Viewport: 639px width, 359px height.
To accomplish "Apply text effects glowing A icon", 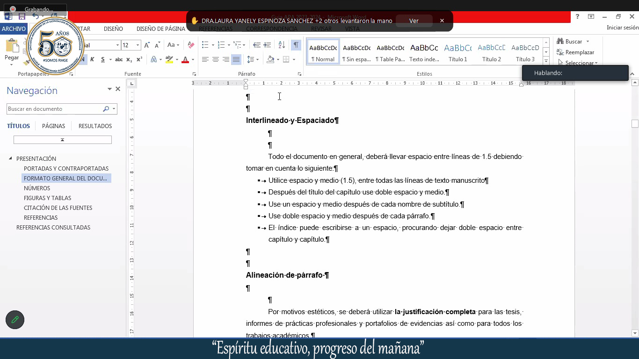I will [x=154, y=59].
